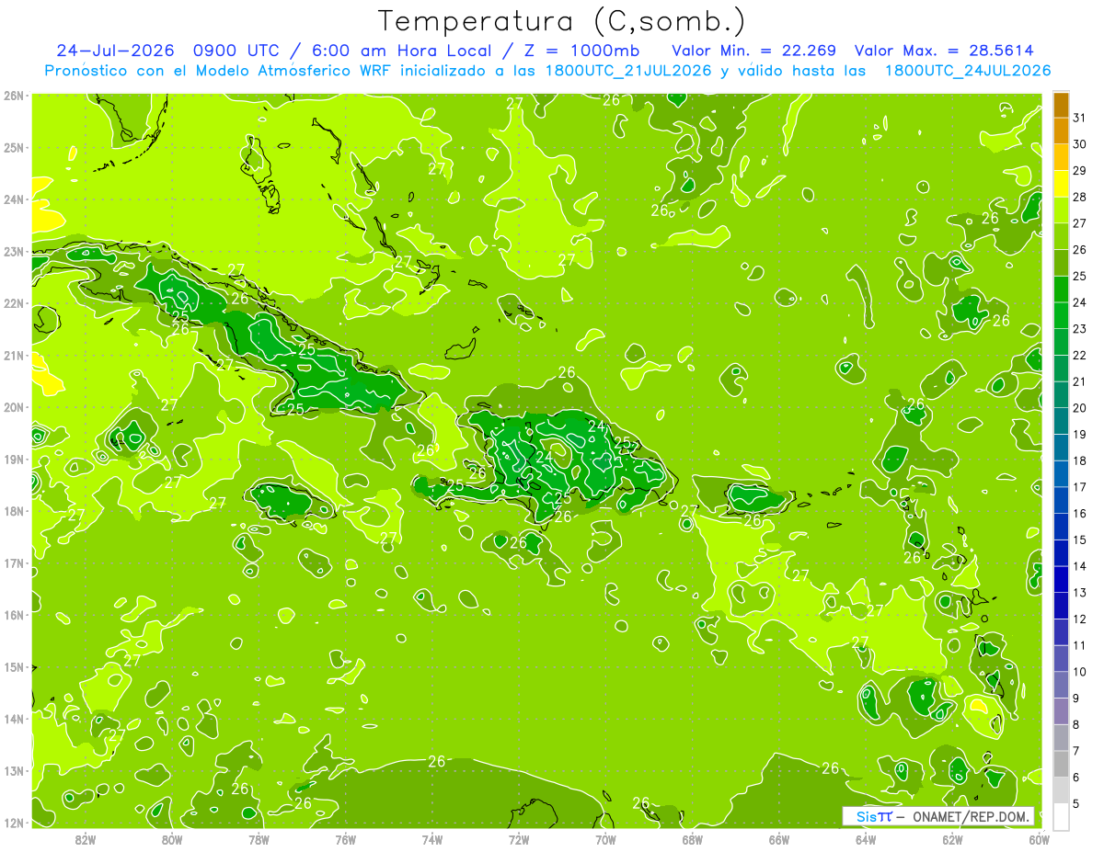
Task: Click the "17N" latitude axis label
Action: coord(14,562)
